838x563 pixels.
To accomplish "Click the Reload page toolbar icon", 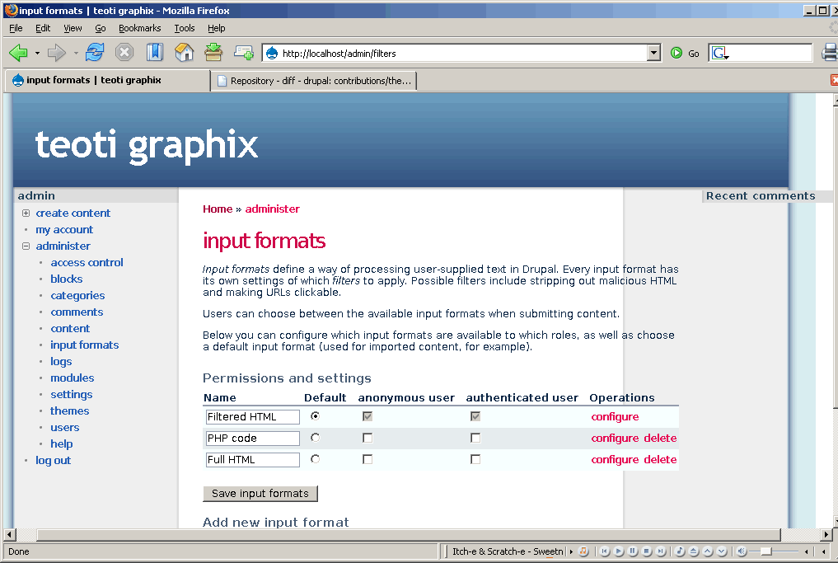I will [x=95, y=53].
